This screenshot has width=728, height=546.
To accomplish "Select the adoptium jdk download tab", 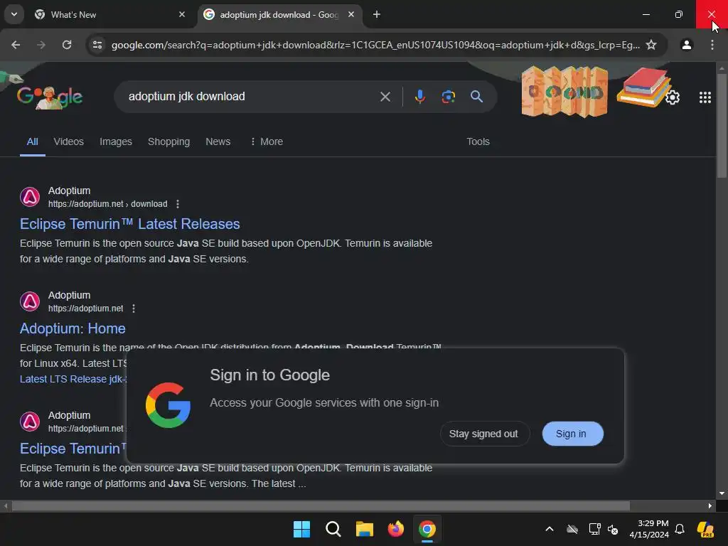I will click(279, 15).
